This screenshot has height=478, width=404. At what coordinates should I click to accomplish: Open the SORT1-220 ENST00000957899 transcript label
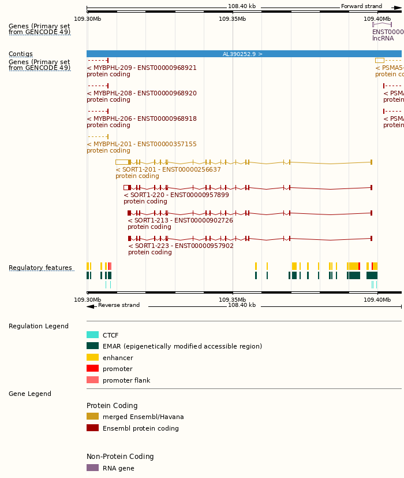(x=176, y=195)
